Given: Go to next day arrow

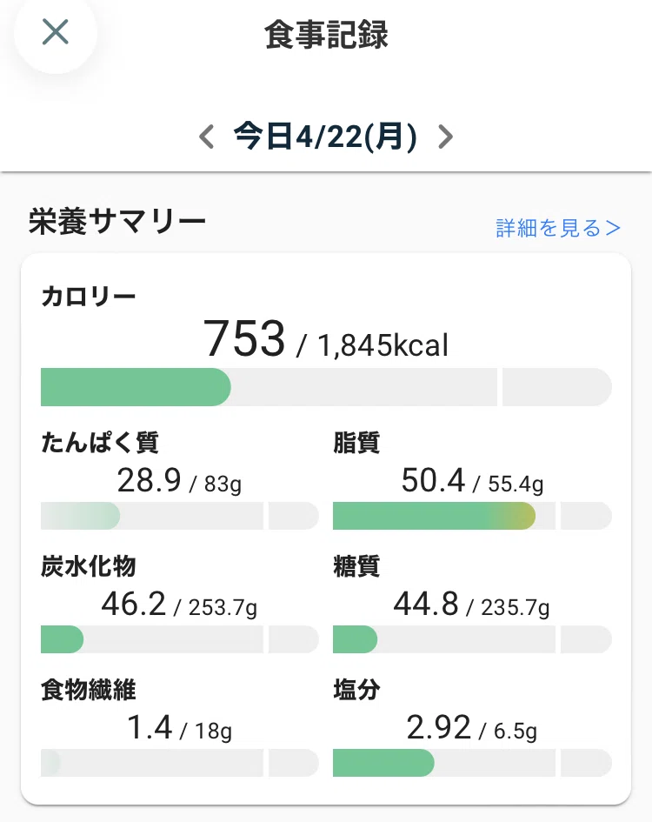Looking at the screenshot, I should click(x=445, y=137).
